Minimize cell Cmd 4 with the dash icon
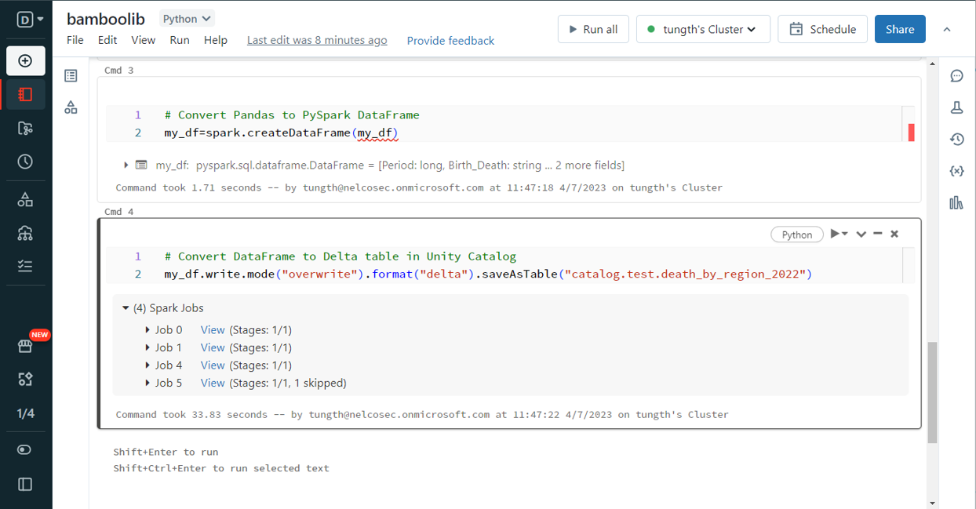This screenshot has width=976, height=509. pyautogui.click(x=878, y=234)
